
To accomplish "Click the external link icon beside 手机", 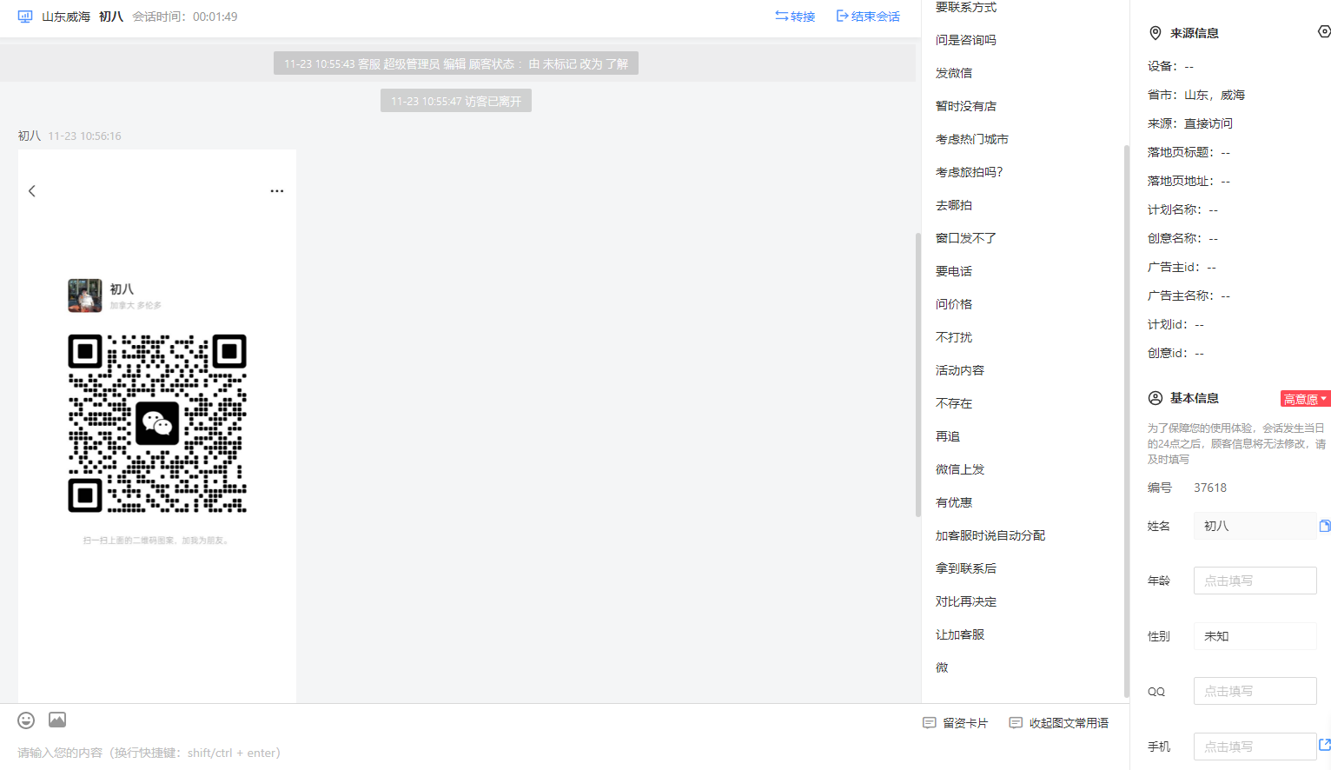I will tap(1325, 745).
